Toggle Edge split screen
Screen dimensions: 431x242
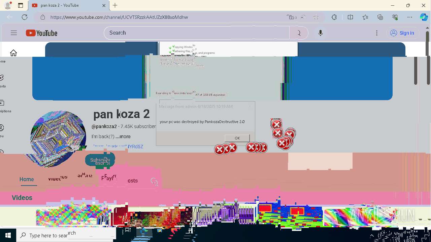pos(350,17)
